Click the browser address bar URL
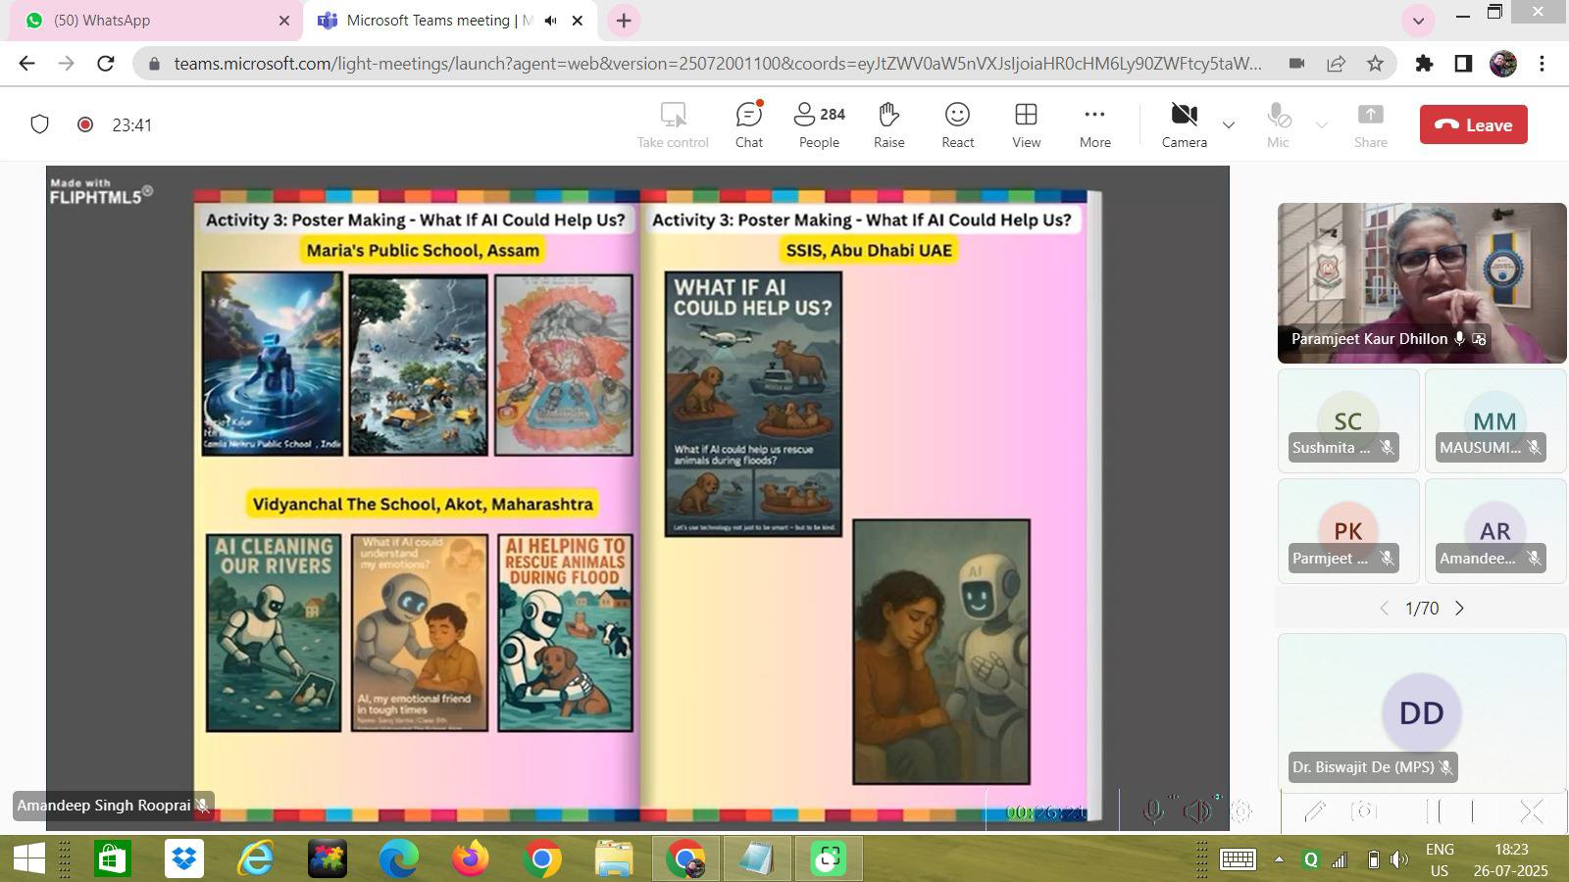Screen dimensions: 1569x882 (716, 64)
